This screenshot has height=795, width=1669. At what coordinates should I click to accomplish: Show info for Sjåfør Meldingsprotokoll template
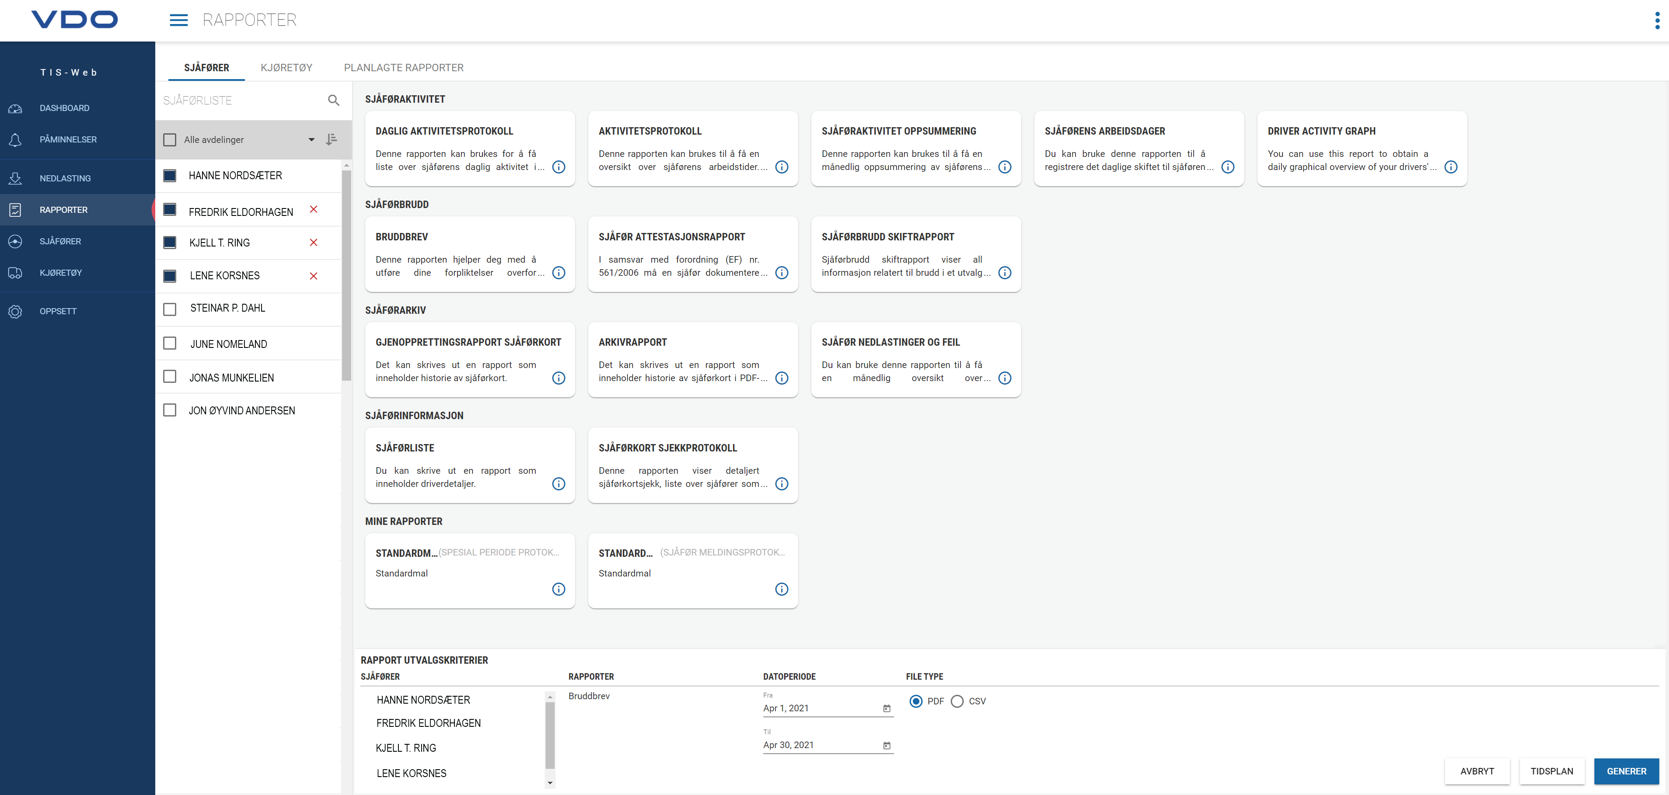tap(782, 589)
